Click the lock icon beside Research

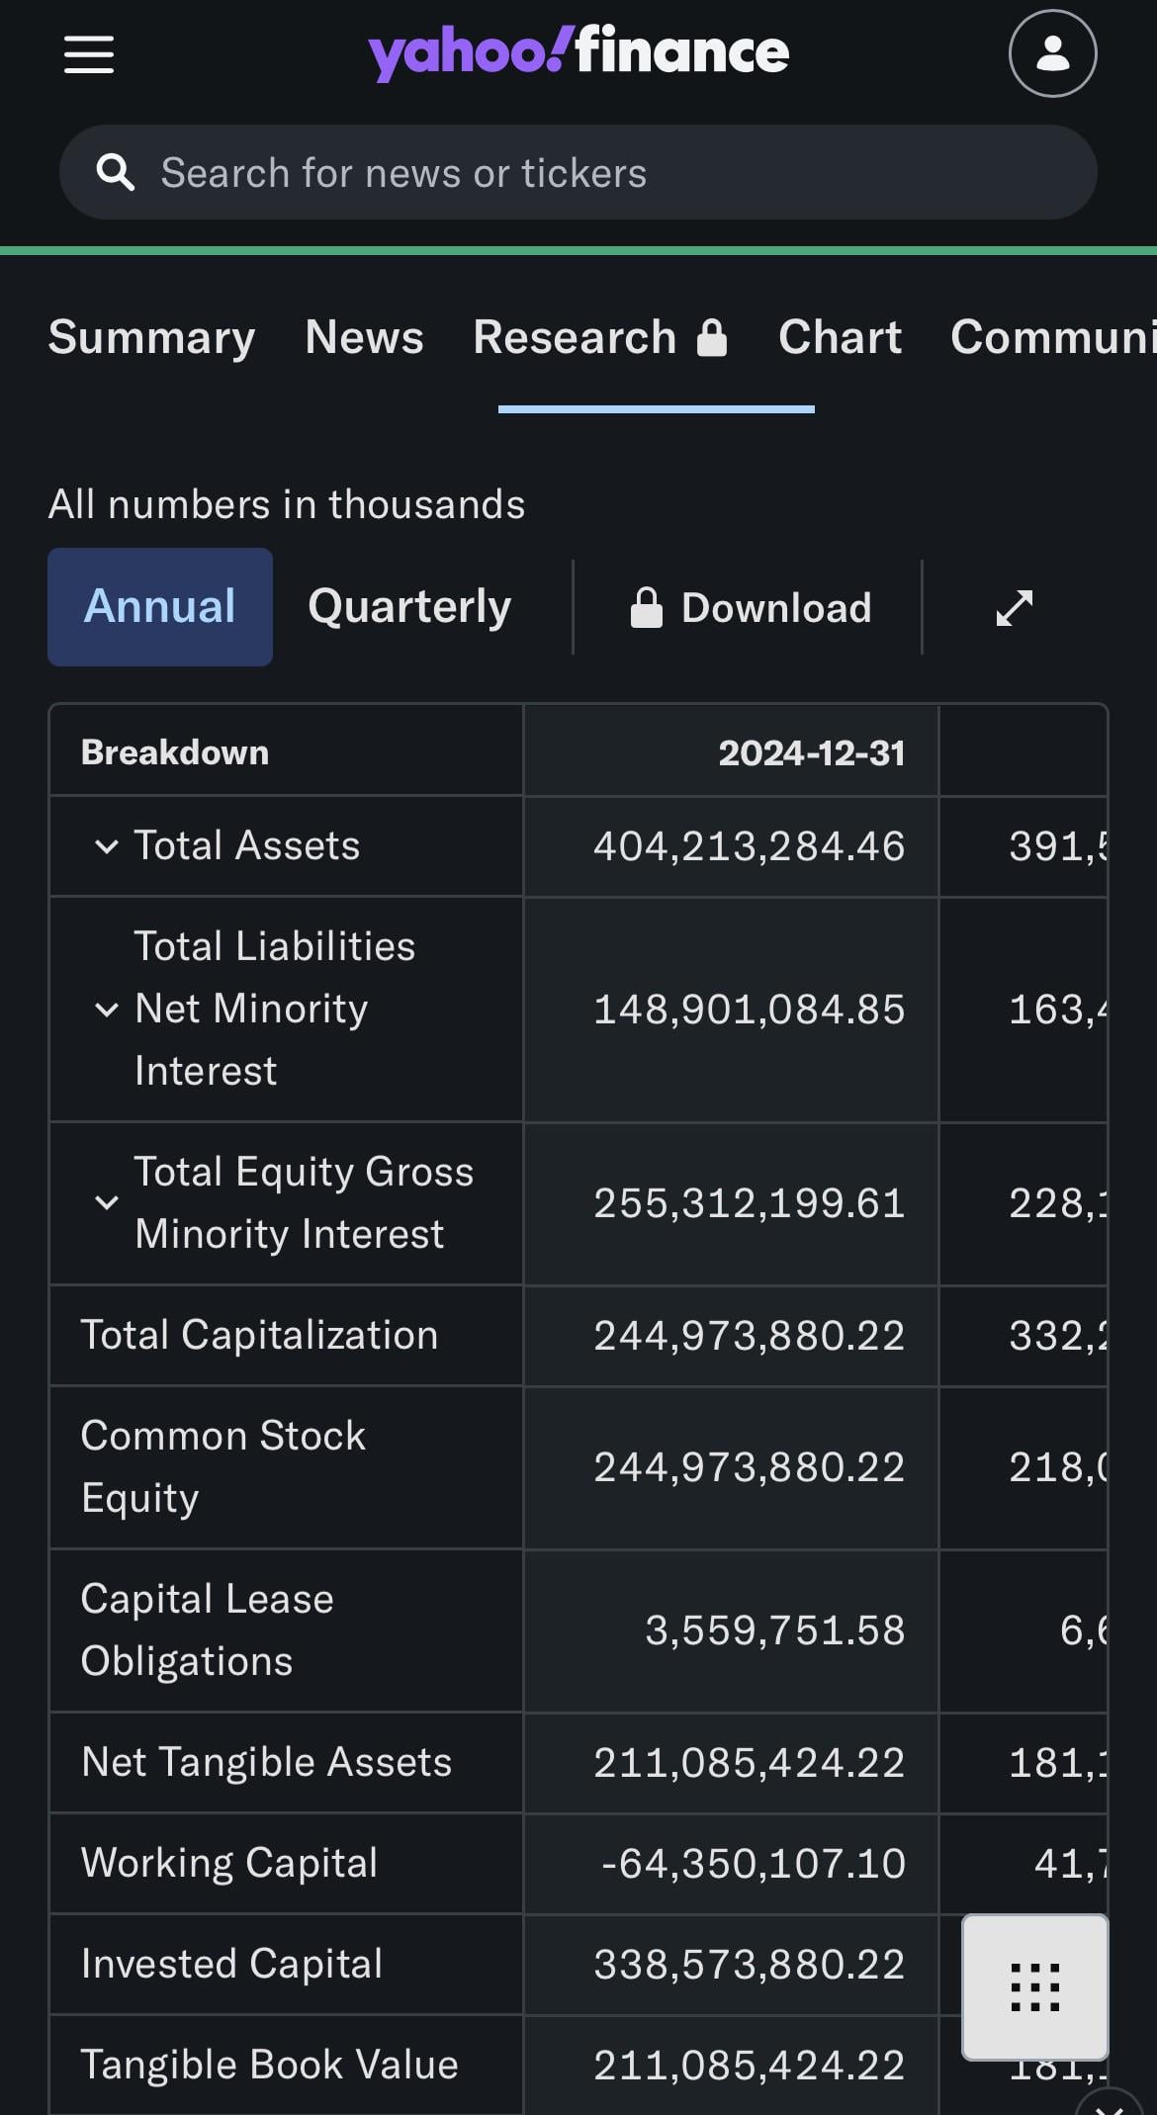tap(712, 338)
